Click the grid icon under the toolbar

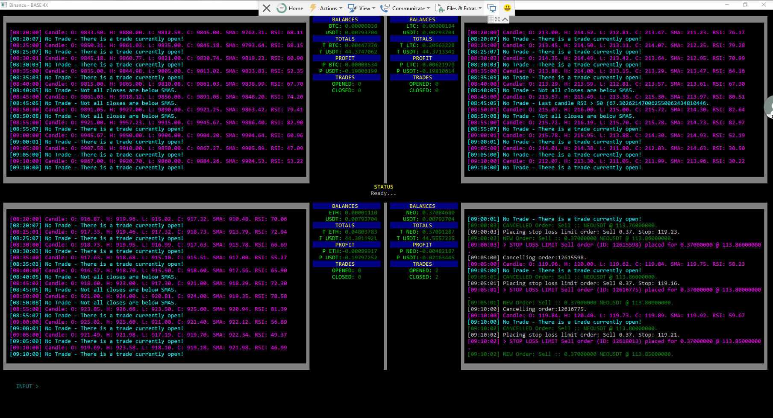click(x=491, y=19)
